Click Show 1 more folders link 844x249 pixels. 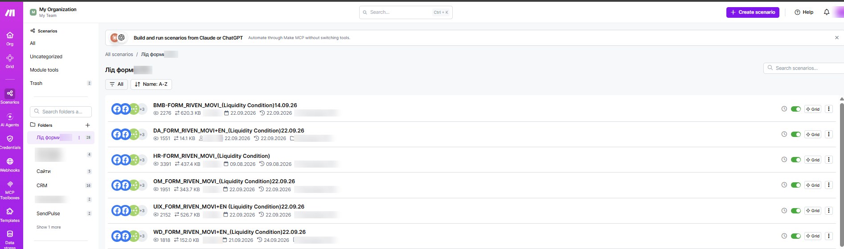[49, 227]
